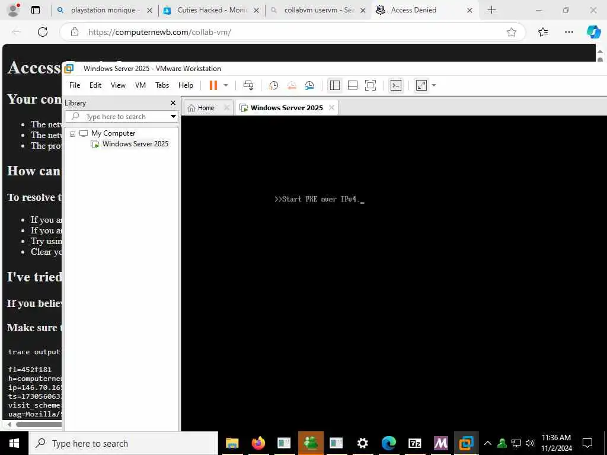Open the volume control in tray

pyautogui.click(x=531, y=443)
